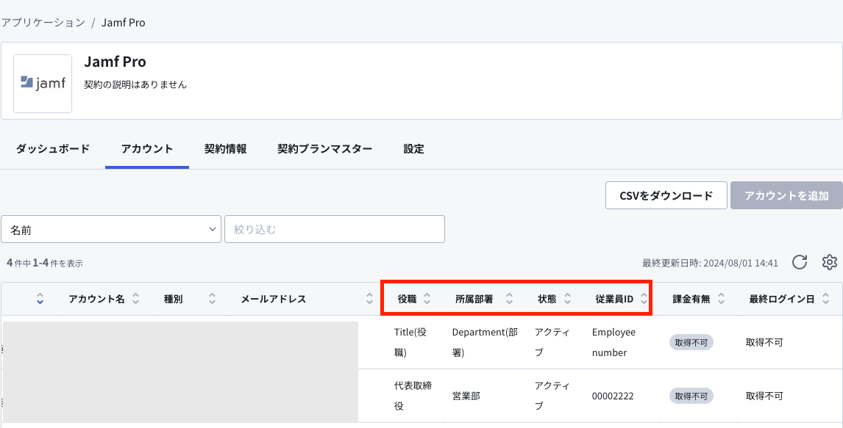Focus the 絞り込む filter input
Viewport: 843px width, 428px height.
[x=335, y=229]
